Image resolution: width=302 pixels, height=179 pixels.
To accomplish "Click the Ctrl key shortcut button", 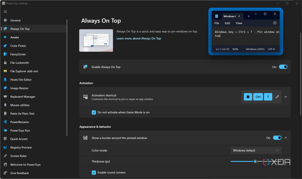I will pos(258,97).
